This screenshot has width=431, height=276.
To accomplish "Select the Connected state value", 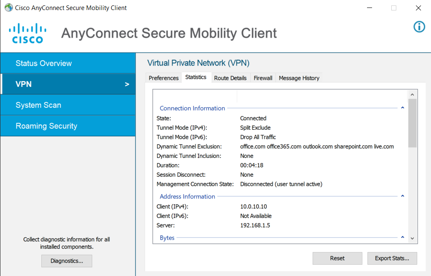I will [253, 118].
